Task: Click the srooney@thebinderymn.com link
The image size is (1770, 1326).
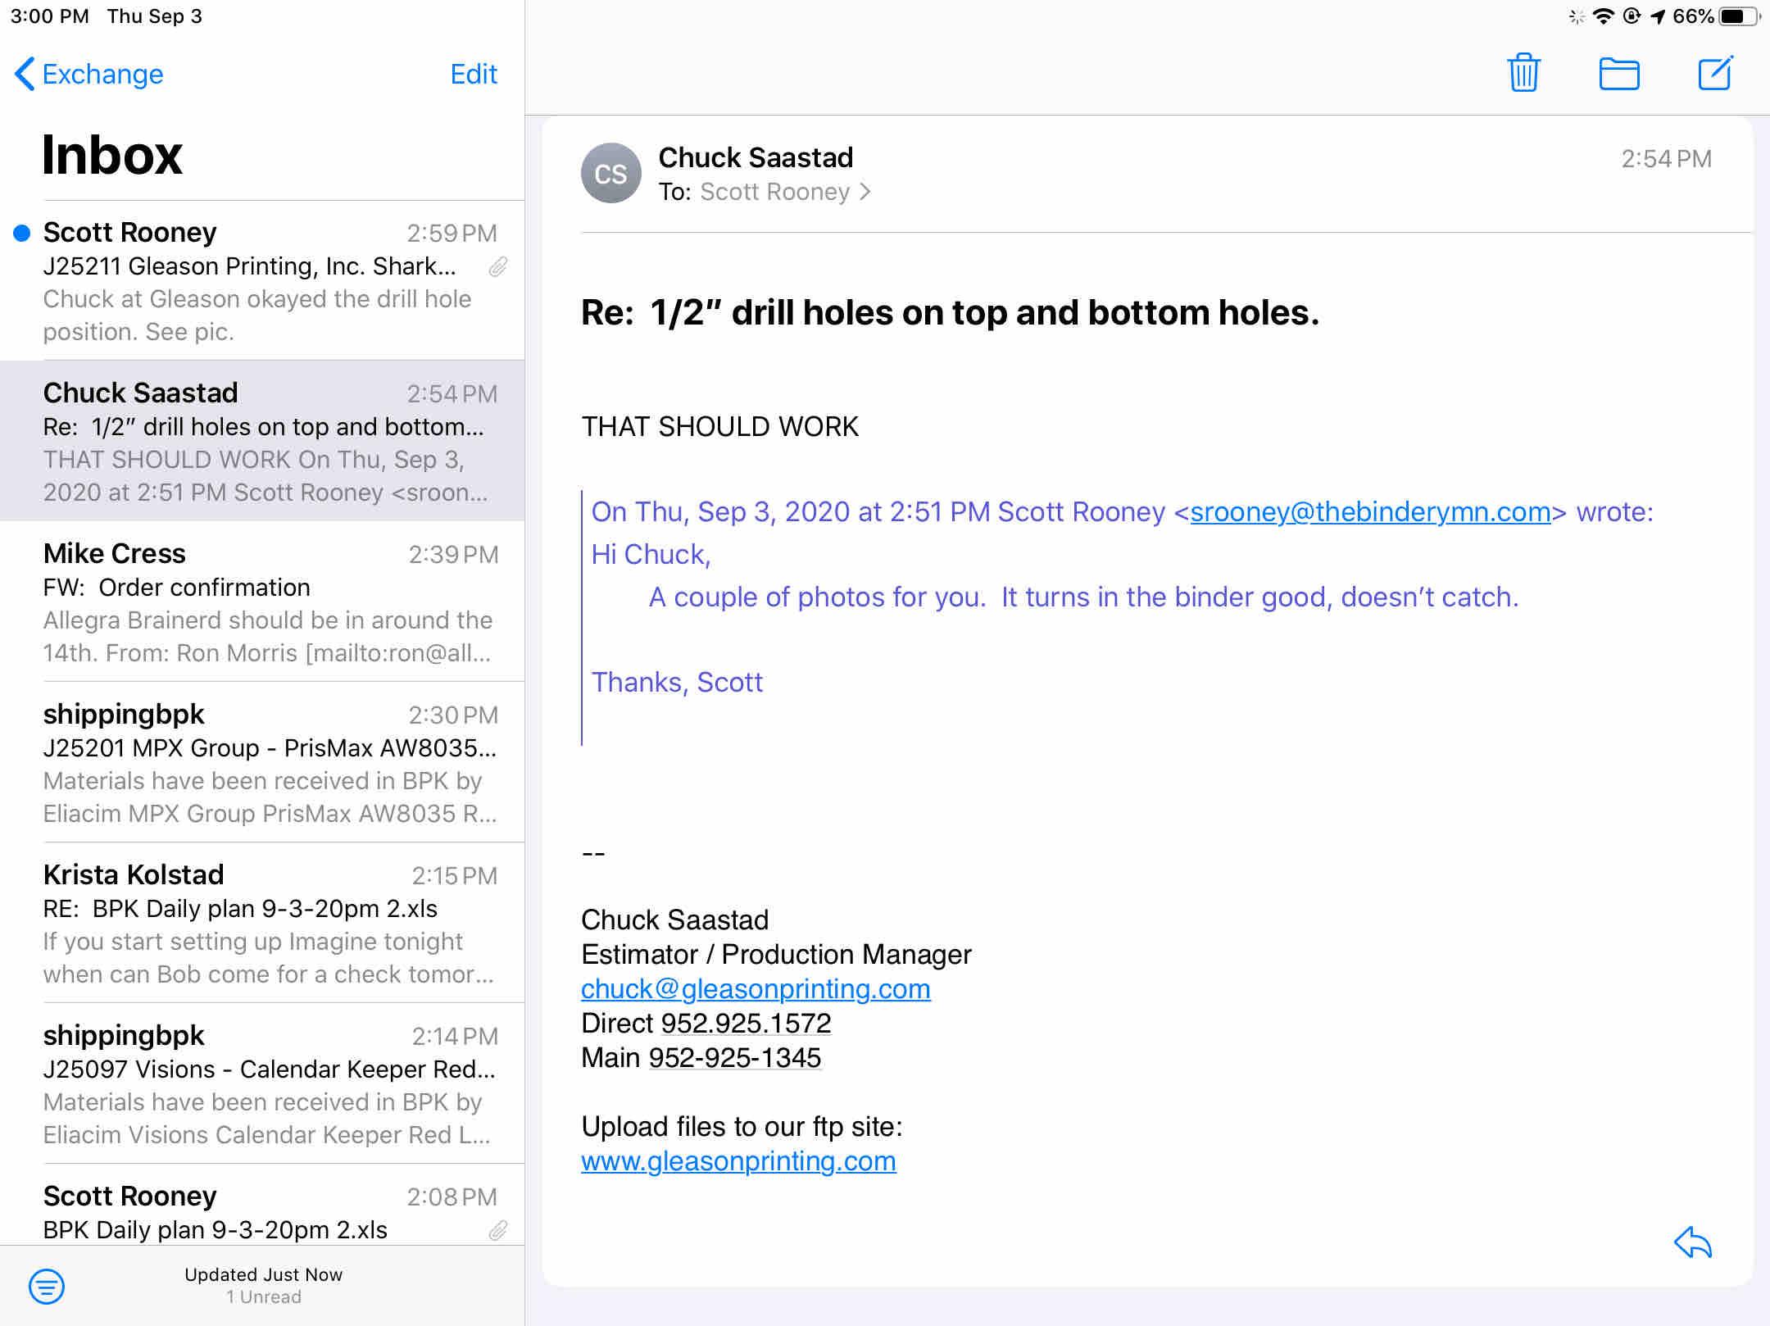Action: point(1370,512)
